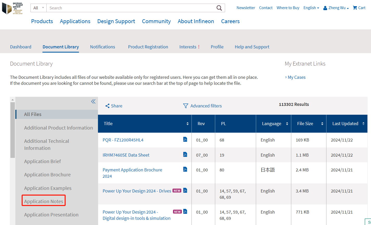The height and width of the screenshot is (225, 371).
Task: Select Application Notes in sidebar
Action: click(x=44, y=201)
